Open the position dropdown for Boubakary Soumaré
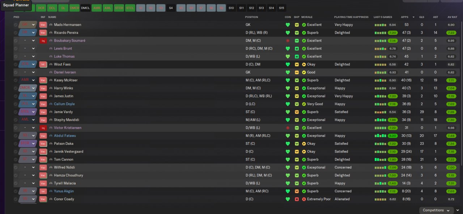Screen dimensions: 463x214 click(28, 41)
